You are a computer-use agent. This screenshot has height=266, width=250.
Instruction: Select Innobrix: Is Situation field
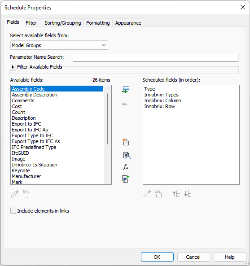pos(57,165)
